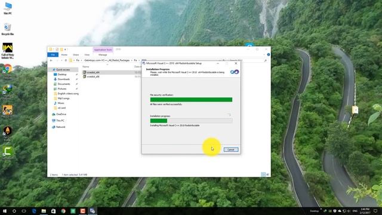This screenshot has height=215, width=382.
Task: Click Call of Duty desktop shortcut
Action: [8, 51]
